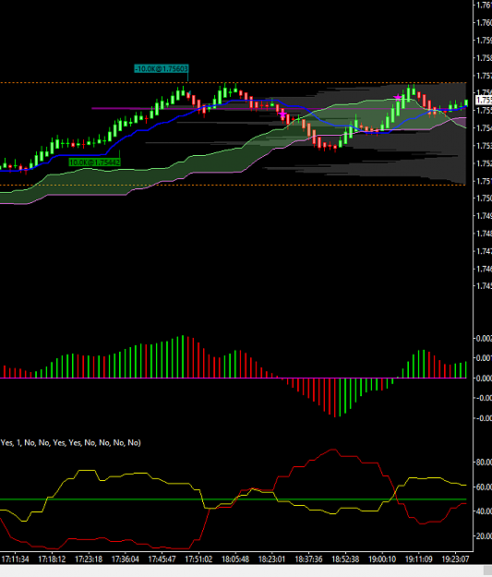The image size is (492, 577).
Task: Select the green midline in oscillator panel
Action: tap(234, 499)
